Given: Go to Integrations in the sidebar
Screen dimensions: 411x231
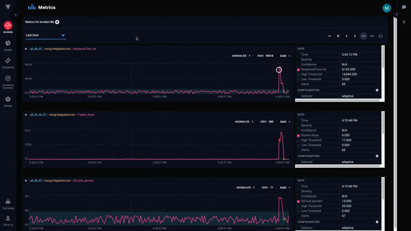Looking at the screenshot, I should point(8,62).
